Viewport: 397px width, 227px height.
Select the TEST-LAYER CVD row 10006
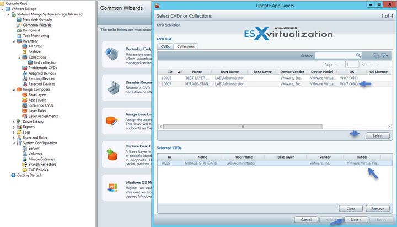[x=275, y=78]
